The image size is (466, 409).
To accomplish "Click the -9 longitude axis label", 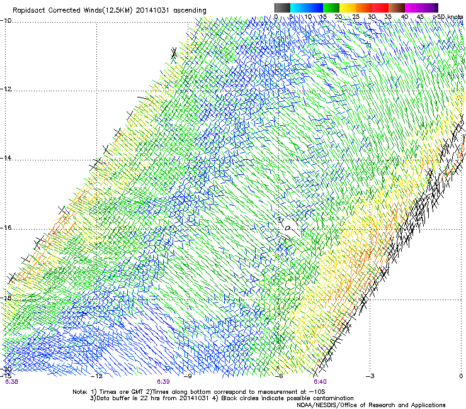I will click(x=187, y=376).
